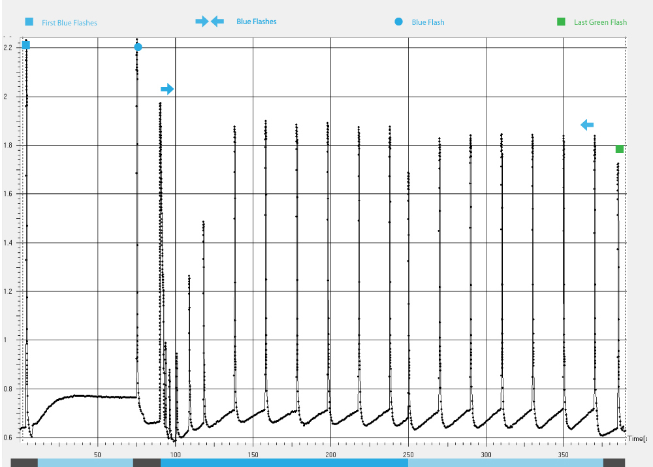Click the "First Blue Flashes" legend label
The width and height of the screenshot is (653, 467).
pos(69,23)
